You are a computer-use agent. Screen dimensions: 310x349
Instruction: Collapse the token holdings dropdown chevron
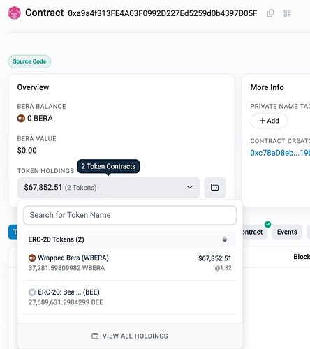tap(190, 187)
